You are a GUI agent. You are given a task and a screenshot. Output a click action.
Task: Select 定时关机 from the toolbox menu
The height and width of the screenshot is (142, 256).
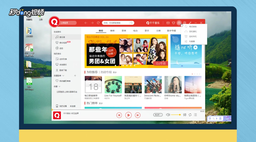(193, 37)
